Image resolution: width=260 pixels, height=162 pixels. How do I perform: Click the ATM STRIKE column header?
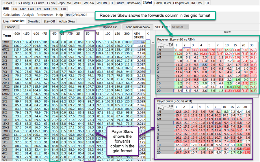139,36
